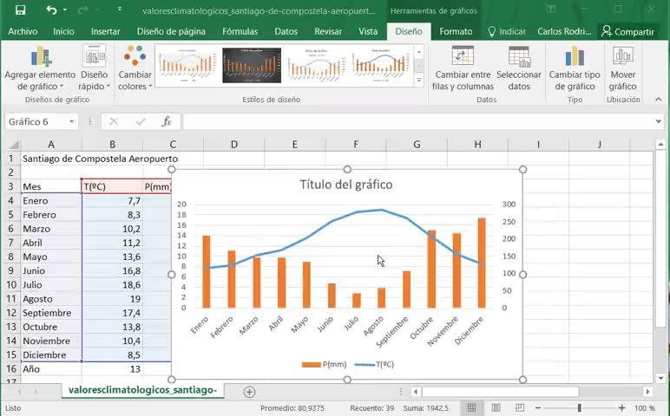The image size is (670, 416).
Task: Select the dark background chart style thumbnail
Action: (252, 65)
